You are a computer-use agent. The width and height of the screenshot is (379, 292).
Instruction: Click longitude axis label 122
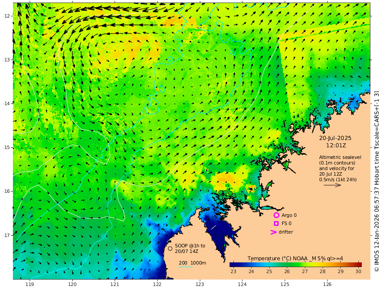(157, 285)
